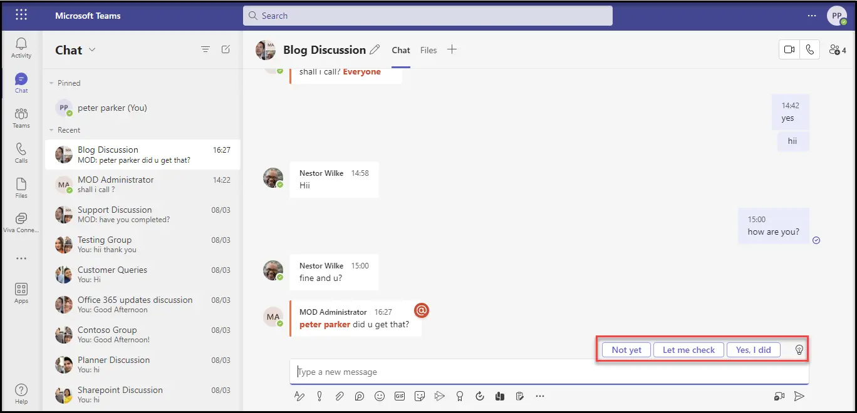Open the Chat header dropdown chevron
857x413 pixels.
tap(92, 50)
